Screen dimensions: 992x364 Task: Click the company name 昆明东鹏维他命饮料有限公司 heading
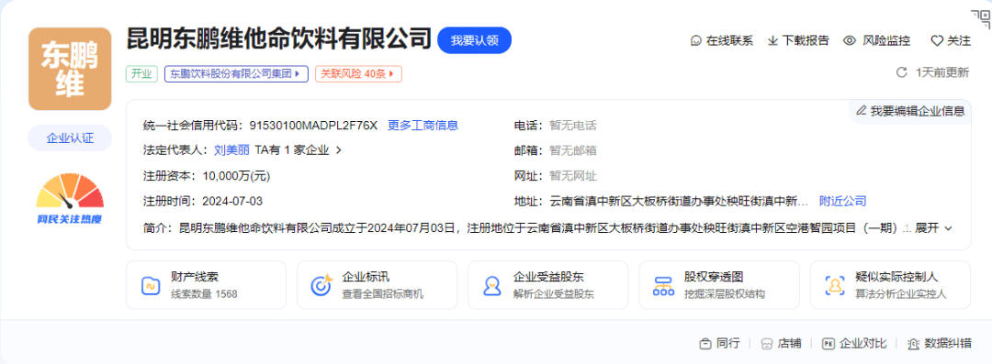278,39
